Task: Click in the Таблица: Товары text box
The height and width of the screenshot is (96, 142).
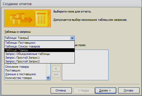Action: 37,38
